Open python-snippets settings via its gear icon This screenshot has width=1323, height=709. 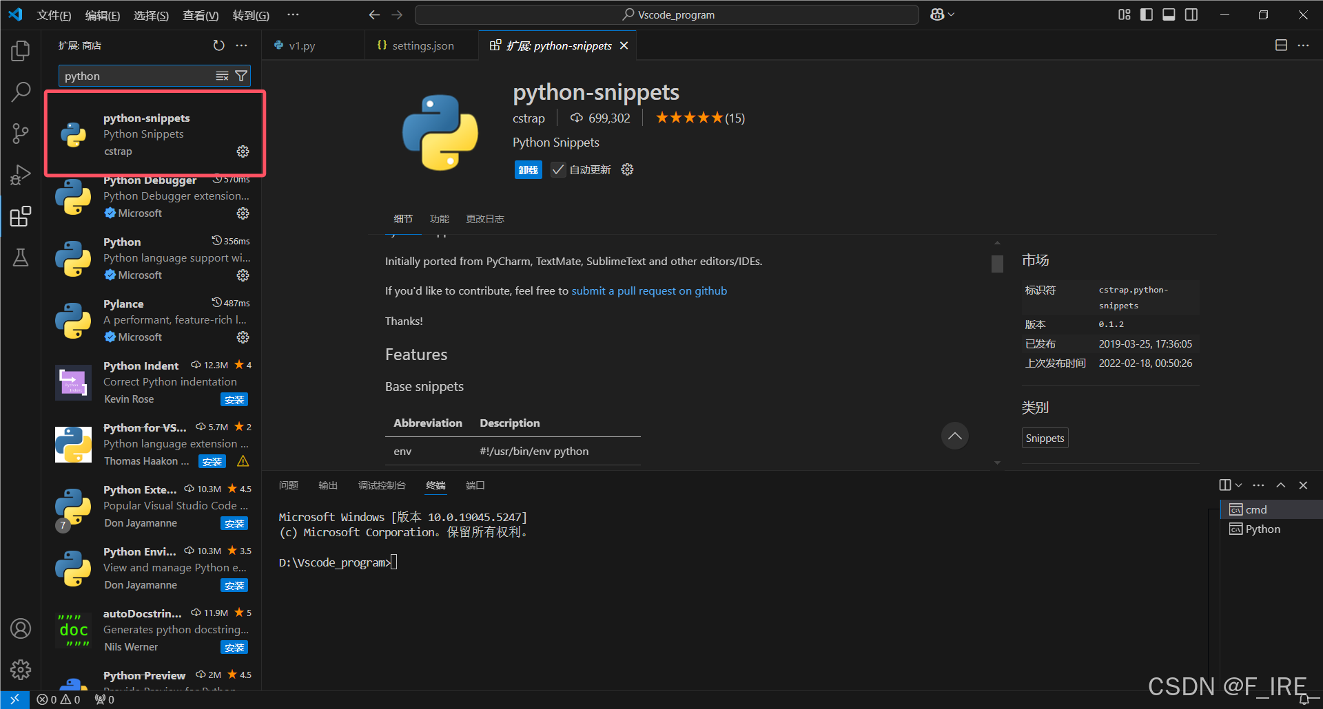click(x=243, y=151)
